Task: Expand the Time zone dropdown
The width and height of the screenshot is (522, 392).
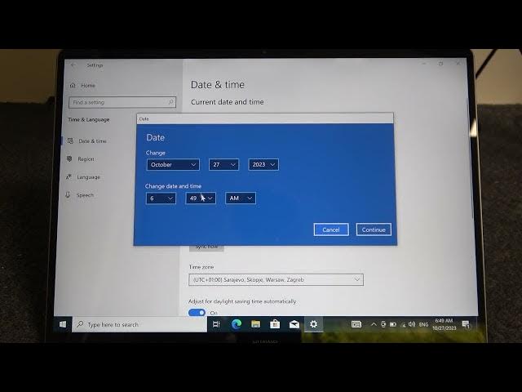Action: [x=276, y=279]
